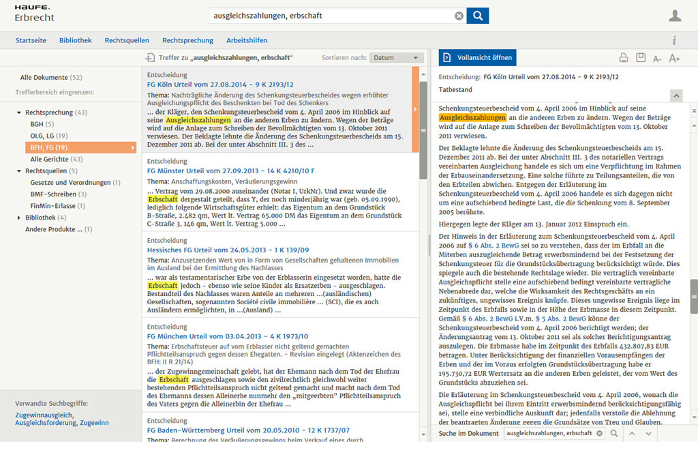
Task: Select Andere Produkte filter
Action: click(x=59, y=229)
